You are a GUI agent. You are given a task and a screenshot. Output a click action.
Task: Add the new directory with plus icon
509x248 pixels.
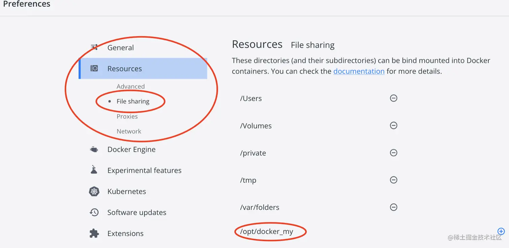point(501,231)
